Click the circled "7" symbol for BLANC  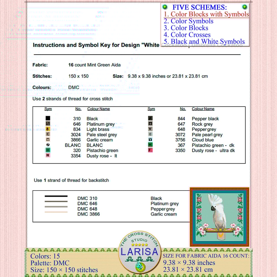point(48,145)
